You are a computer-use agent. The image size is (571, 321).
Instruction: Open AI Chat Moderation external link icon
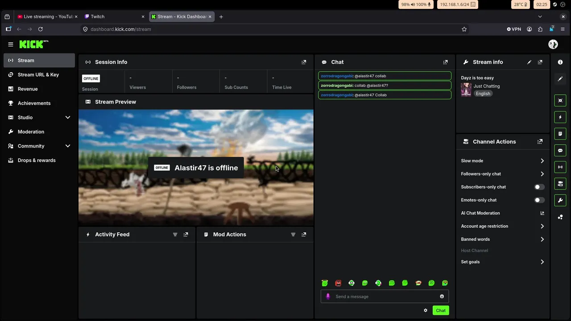542,213
